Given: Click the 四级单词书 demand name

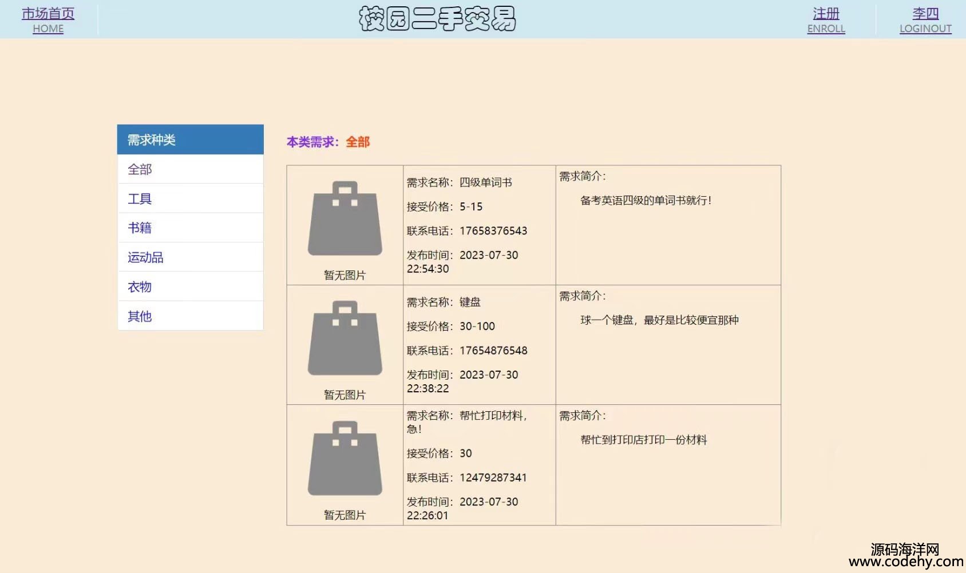Looking at the screenshot, I should pyautogui.click(x=485, y=182).
